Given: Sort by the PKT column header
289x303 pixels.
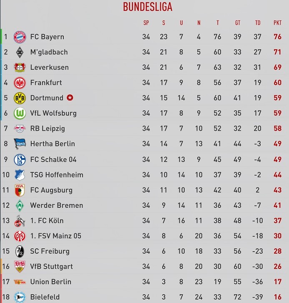Looking at the screenshot, I should click(x=277, y=23).
